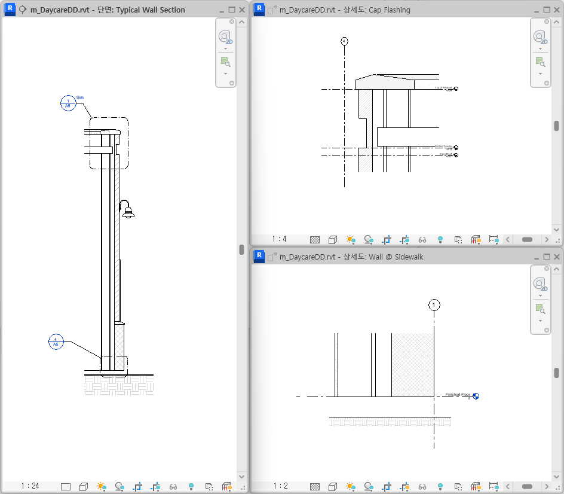
Task: Select callout bubble 4 / A5 near wall base
Action: coord(56,342)
